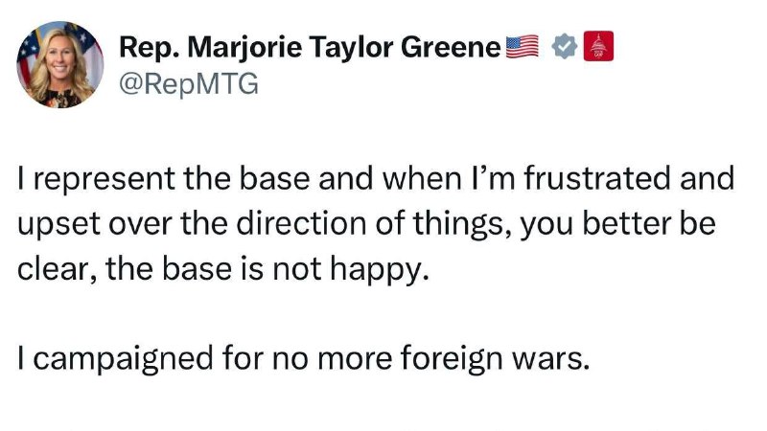Screen dimensions: 767x431
Task: Open the Rep. Marjorie Taylor Greene display name
Action: tap(310, 47)
